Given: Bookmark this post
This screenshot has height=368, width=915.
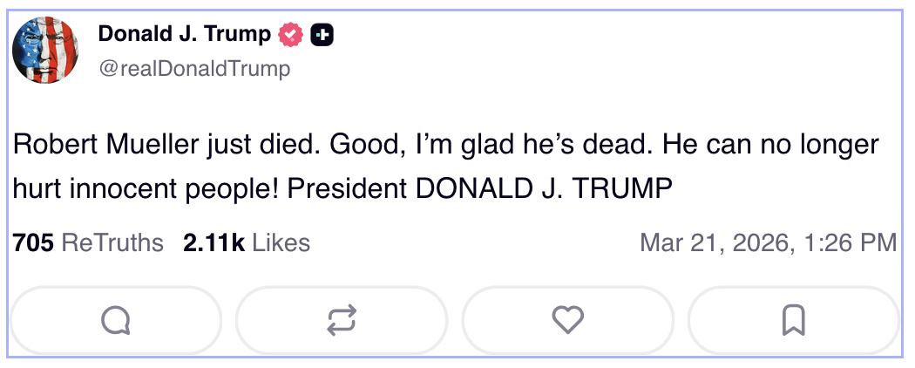Looking at the screenshot, I should point(793,321).
